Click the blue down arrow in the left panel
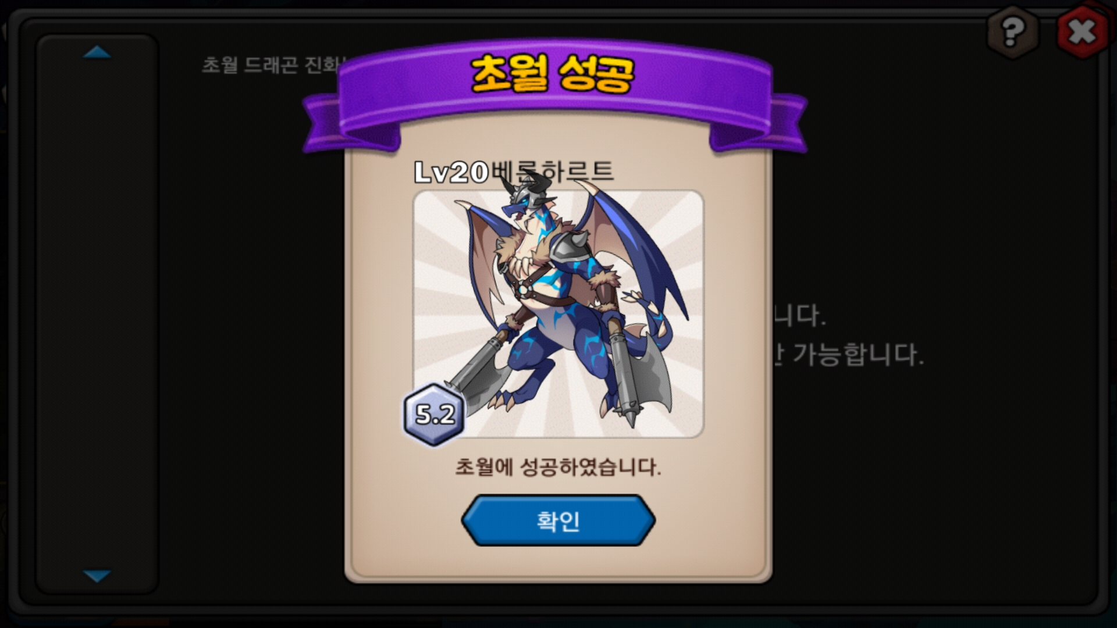Viewport: 1117px width, 628px height. [97, 576]
